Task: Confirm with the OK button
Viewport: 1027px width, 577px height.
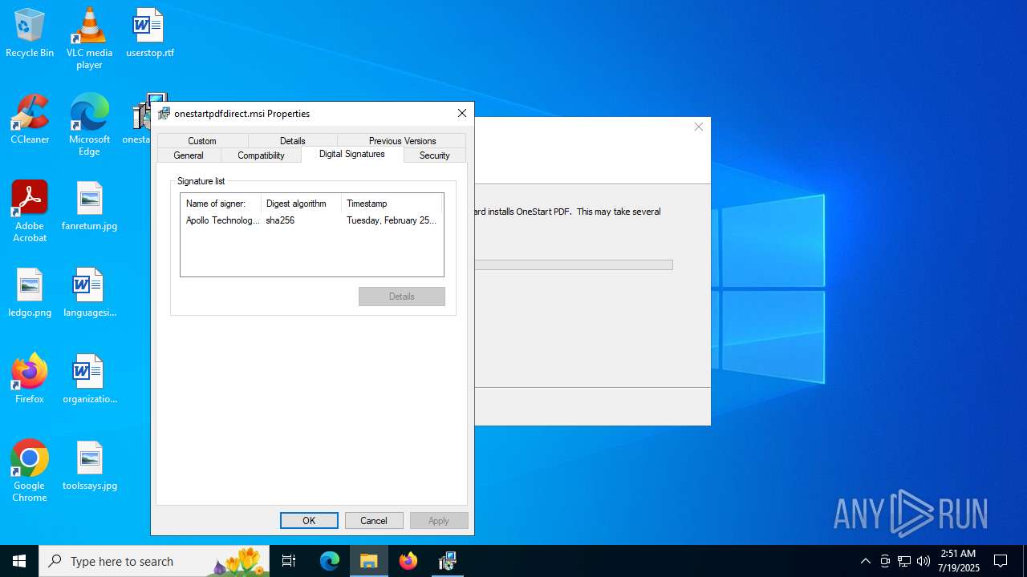Action: point(309,521)
